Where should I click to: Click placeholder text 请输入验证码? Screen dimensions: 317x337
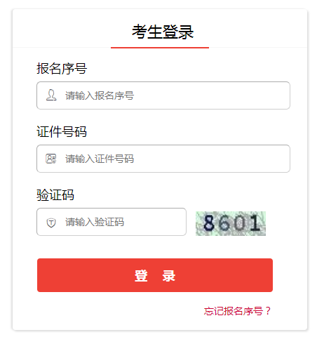tap(95, 222)
